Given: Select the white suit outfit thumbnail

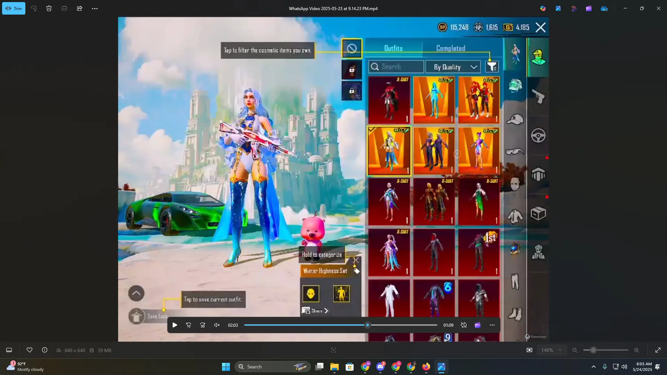Looking at the screenshot, I should point(389,298).
